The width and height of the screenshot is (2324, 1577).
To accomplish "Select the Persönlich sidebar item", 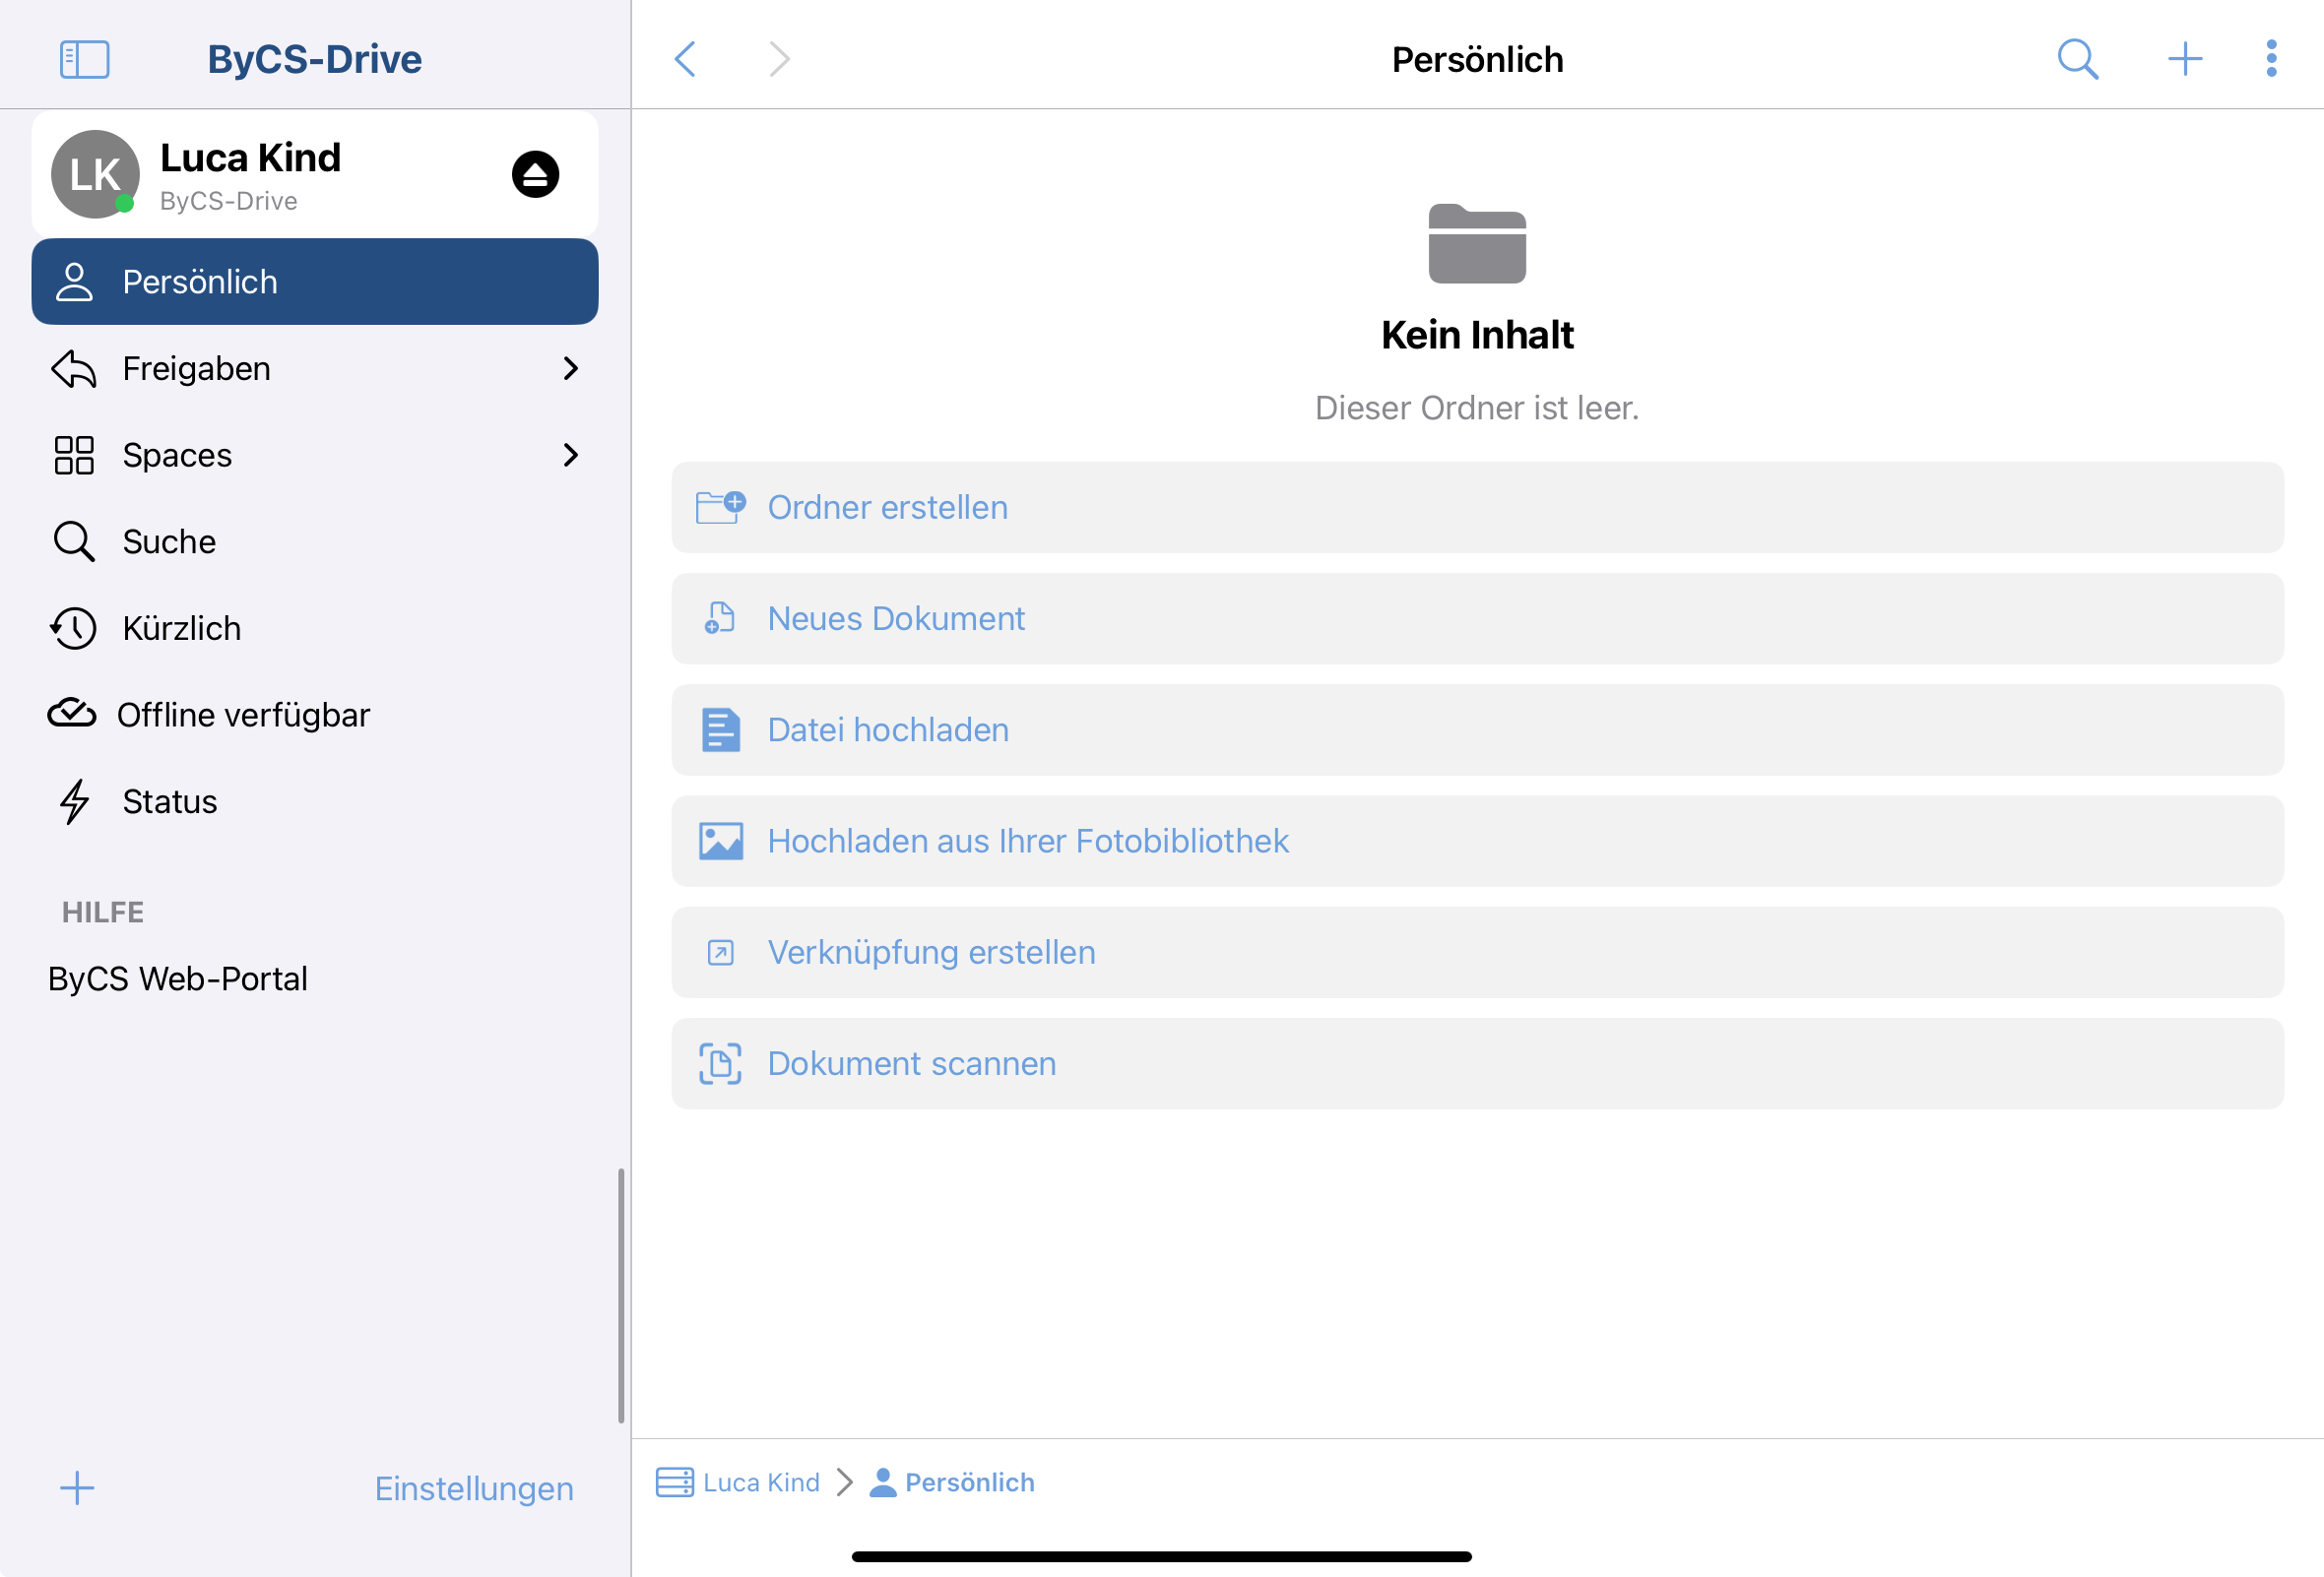I will click(314, 282).
